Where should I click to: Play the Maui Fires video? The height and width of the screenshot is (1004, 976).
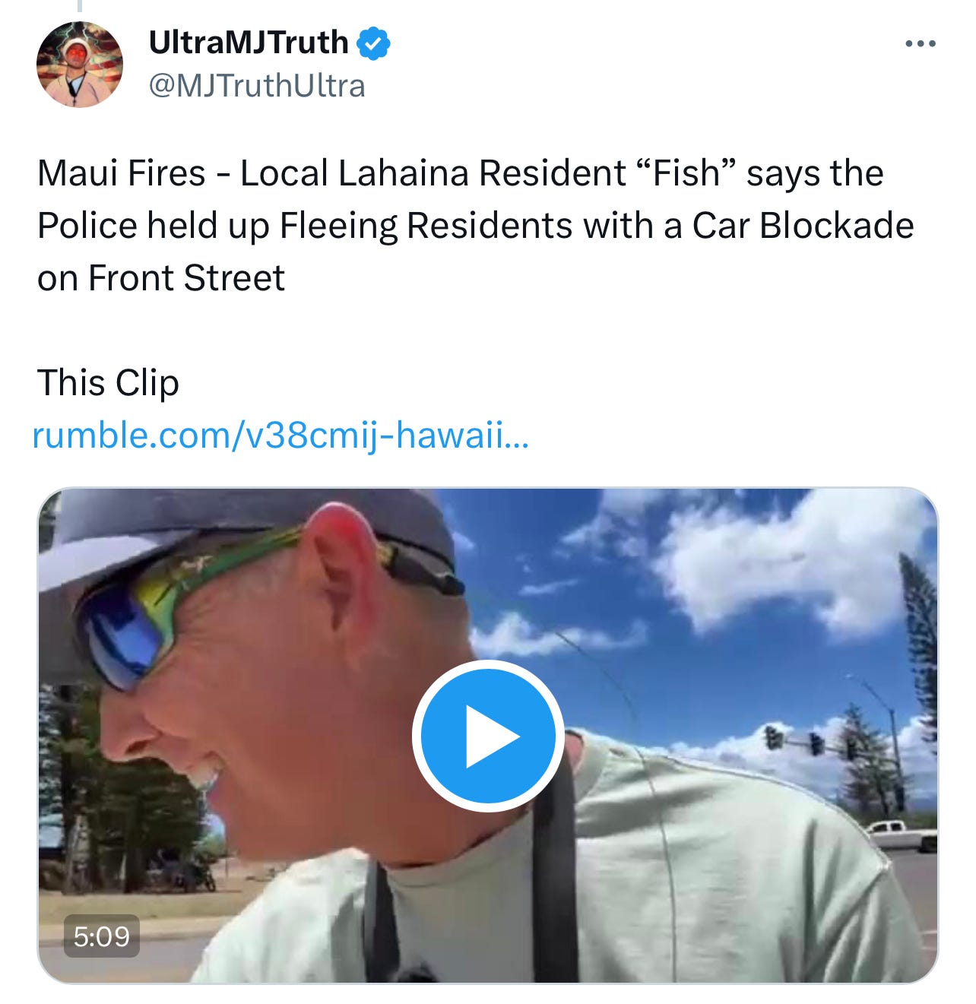tap(488, 736)
